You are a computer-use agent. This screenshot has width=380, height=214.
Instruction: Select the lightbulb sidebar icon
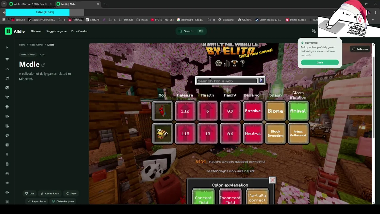pyautogui.click(x=7, y=154)
